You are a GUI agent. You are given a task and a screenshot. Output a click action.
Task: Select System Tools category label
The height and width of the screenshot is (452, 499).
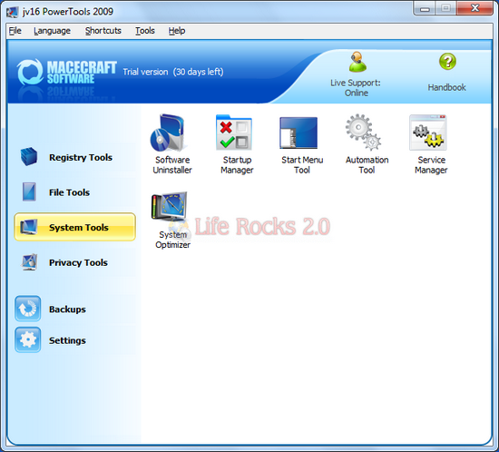pyautogui.click(x=79, y=228)
